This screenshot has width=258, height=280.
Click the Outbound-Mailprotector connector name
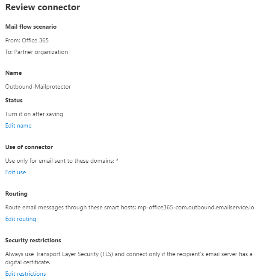coord(38,86)
